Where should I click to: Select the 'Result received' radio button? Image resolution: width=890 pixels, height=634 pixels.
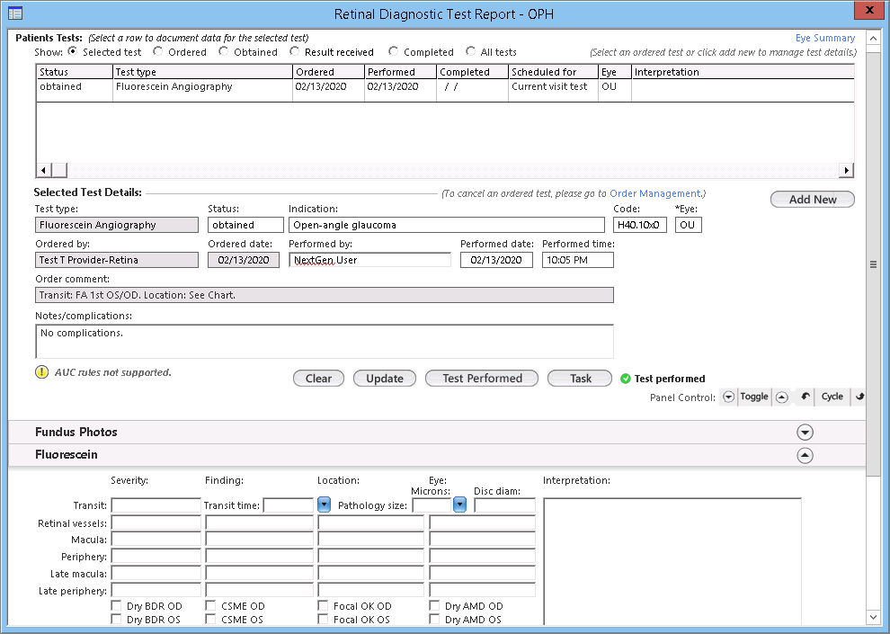tap(295, 51)
